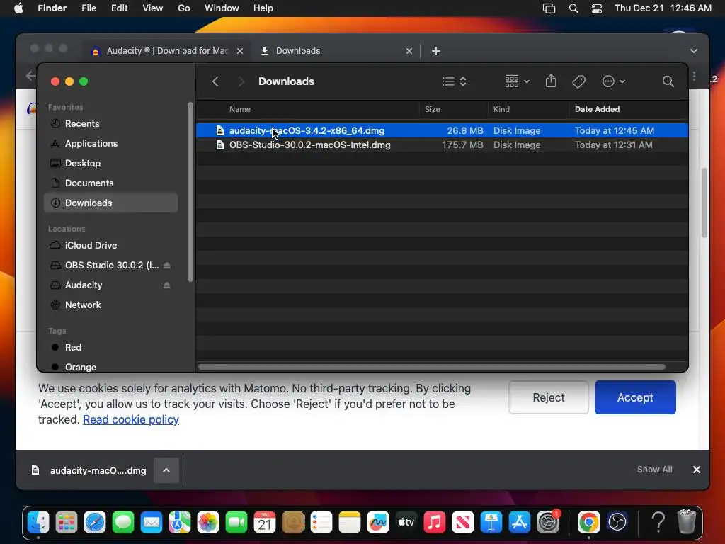Open OBS Studio from the Dock
This screenshot has height=544, width=725.
[x=617, y=523]
